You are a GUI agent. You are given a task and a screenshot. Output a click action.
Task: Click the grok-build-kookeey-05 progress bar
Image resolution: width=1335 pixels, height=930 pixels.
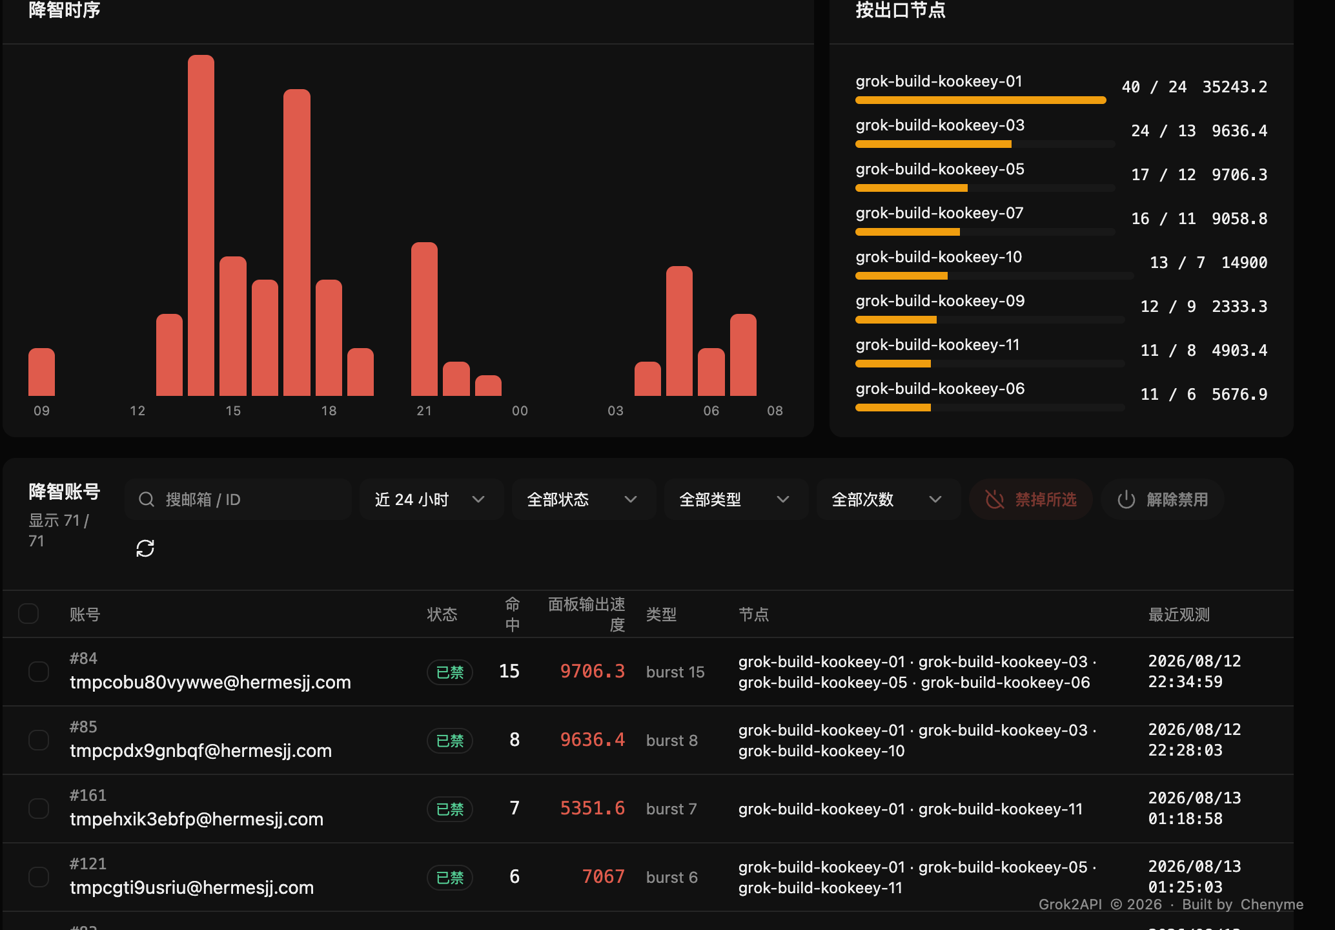pos(986,188)
